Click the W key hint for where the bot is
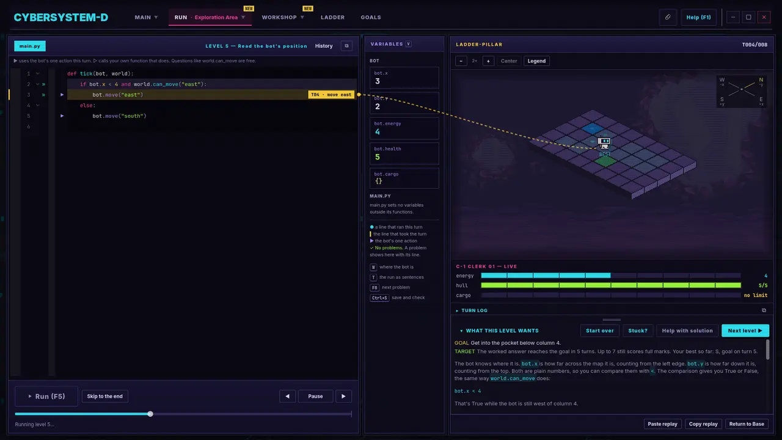 [x=374, y=267]
